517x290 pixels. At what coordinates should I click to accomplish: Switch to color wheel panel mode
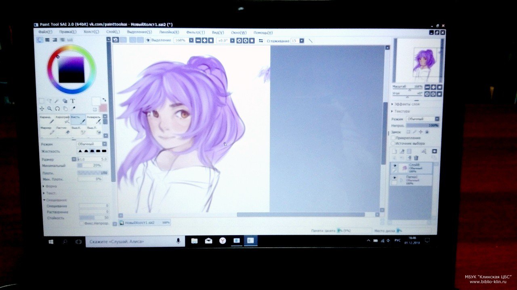coord(40,40)
